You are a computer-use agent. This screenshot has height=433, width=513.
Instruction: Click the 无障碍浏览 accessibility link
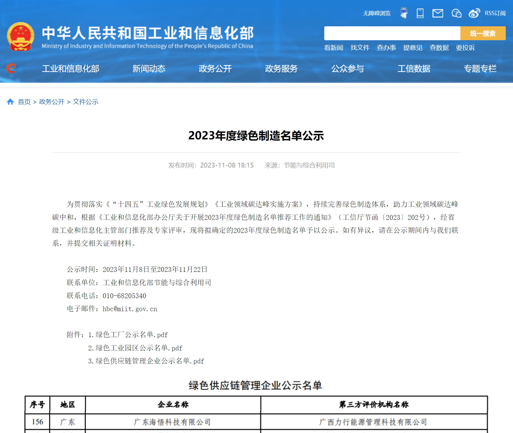click(x=377, y=13)
